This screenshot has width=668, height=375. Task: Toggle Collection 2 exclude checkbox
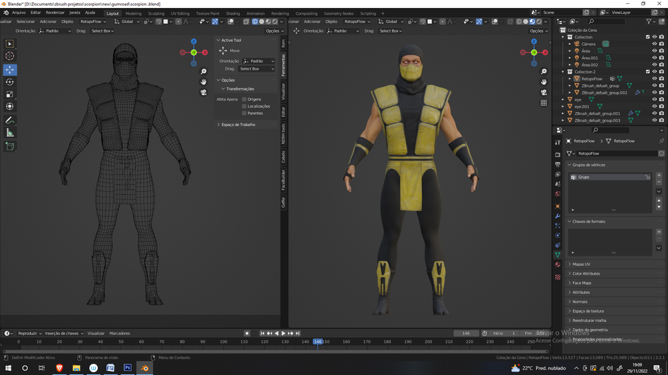click(647, 72)
